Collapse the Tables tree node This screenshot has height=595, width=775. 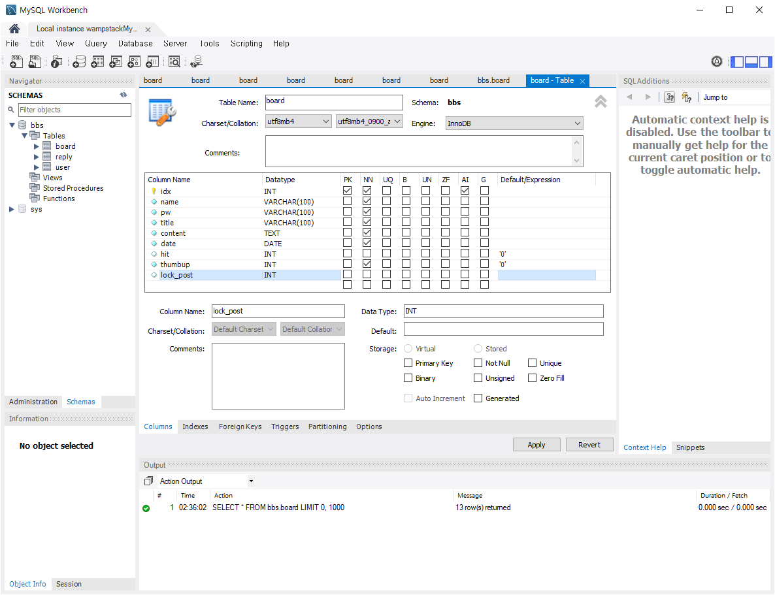24,135
